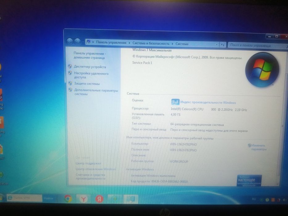
Task: Click product code 00426-OEM-8992662-00010
Action: click(169, 181)
